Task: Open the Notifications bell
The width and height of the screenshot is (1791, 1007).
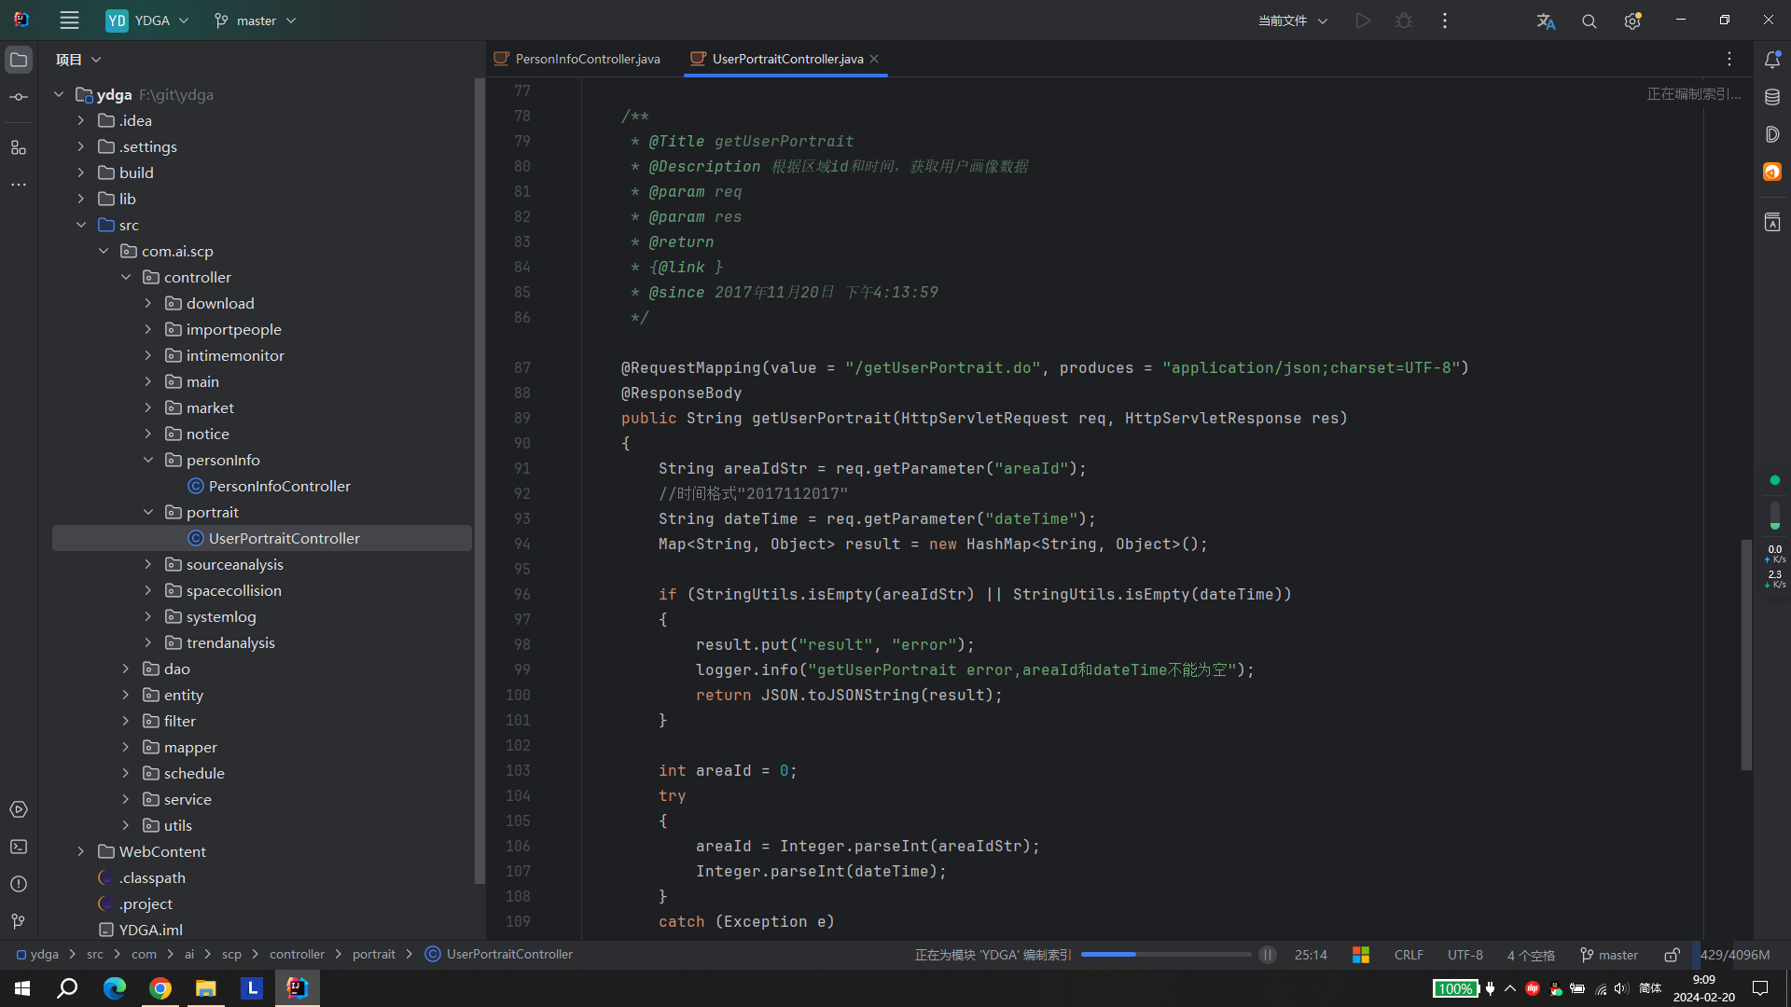Action: coord(1772,60)
